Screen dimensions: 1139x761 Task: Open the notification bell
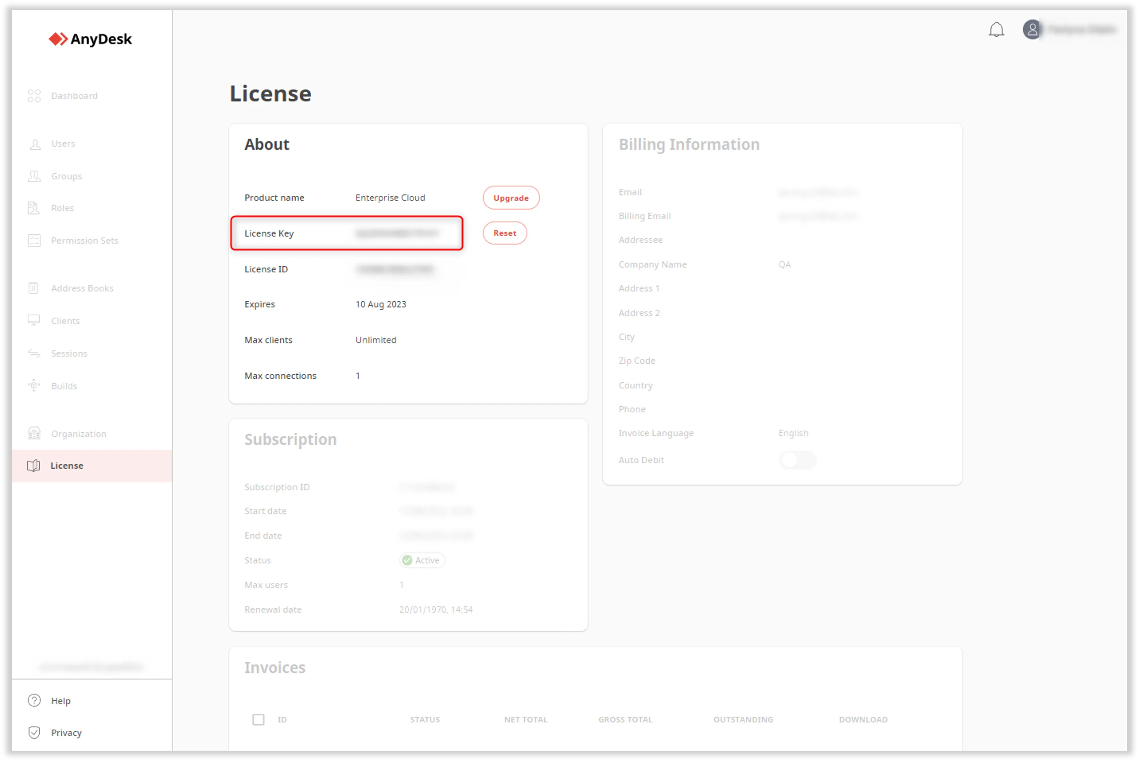coord(997,30)
